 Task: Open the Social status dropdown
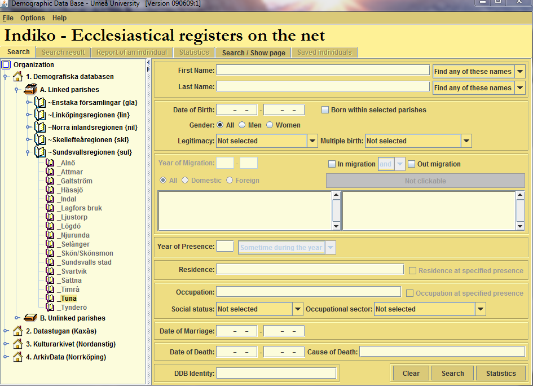coord(297,309)
